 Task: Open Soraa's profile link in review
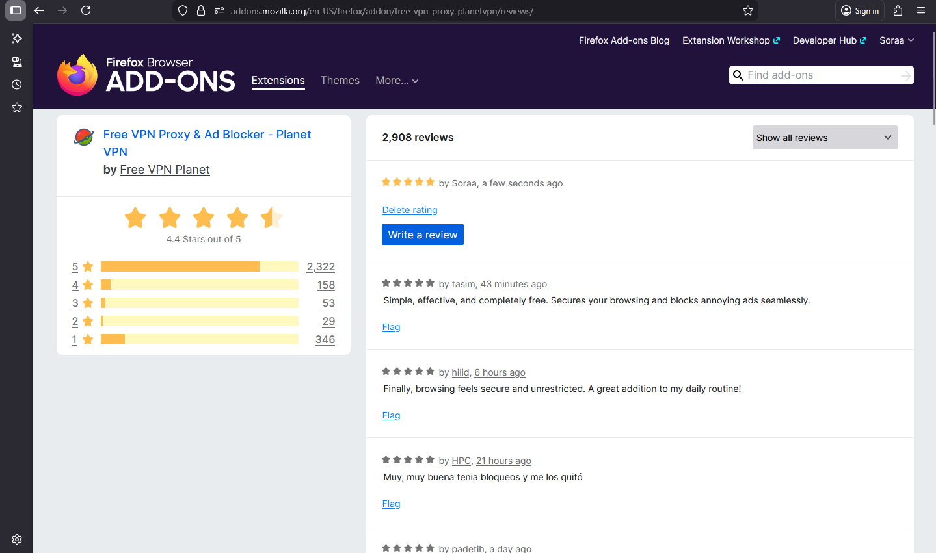464,183
